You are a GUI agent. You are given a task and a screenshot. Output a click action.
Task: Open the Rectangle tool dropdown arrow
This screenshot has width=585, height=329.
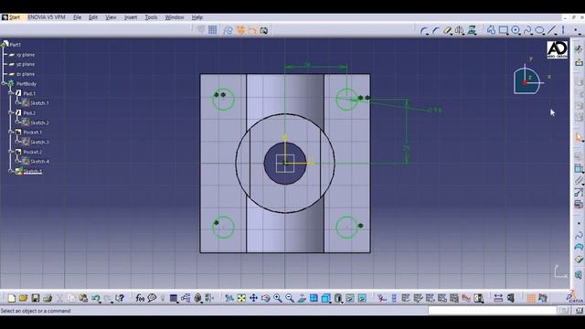tap(508, 34)
